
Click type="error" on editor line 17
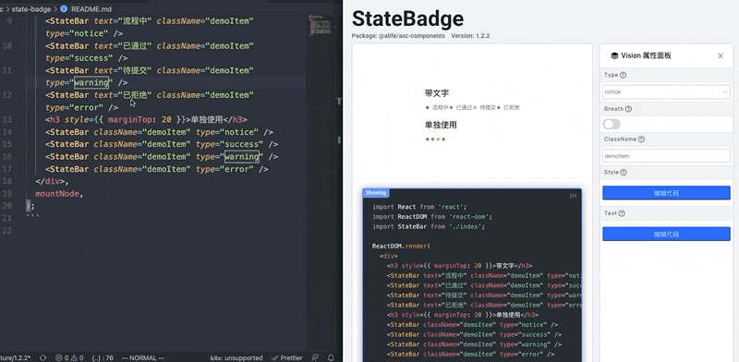(x=224, y=169)
